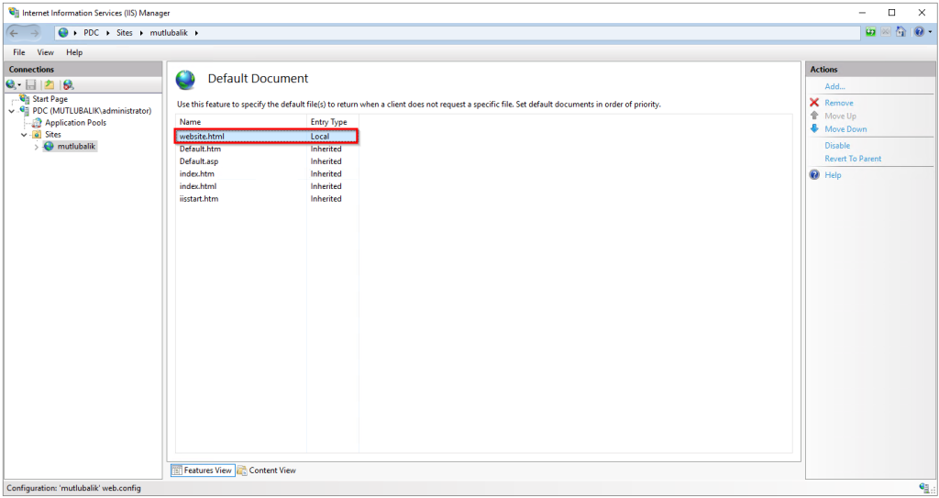Open the Help menu
Screen dimensions: 939x498
coord(74,52)
